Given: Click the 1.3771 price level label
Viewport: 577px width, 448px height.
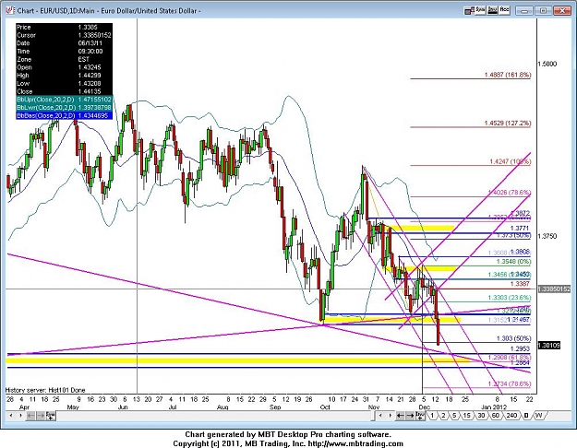Looking at the screenshot, I should pos(520,229).
